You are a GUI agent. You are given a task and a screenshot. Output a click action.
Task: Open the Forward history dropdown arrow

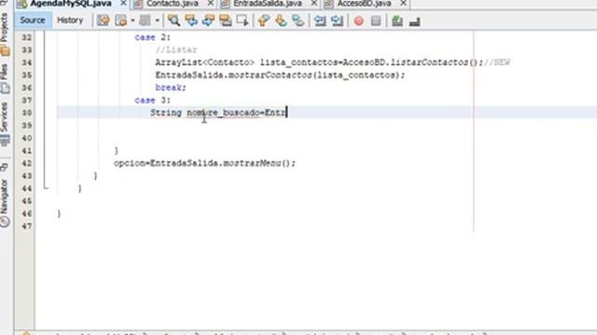click(x=157, y=20)
